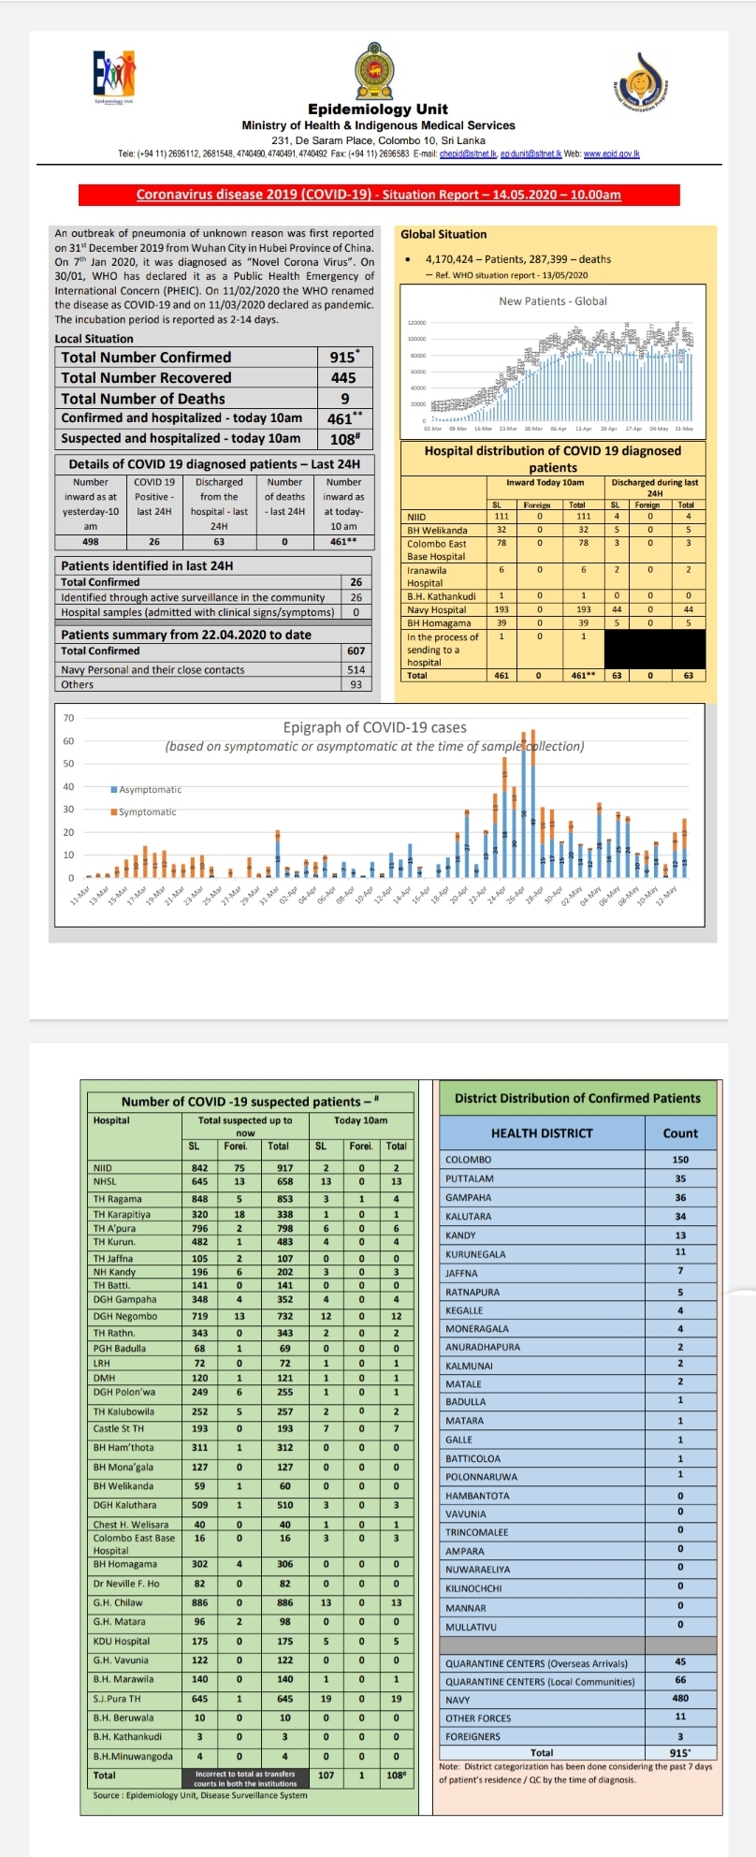Click Navy Personal and their close contacts row
Viewport: 756px width, 1857px height.
click(x=213, y=669)
